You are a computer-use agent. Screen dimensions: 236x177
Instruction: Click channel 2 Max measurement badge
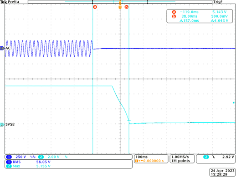[x=9, y=166]
